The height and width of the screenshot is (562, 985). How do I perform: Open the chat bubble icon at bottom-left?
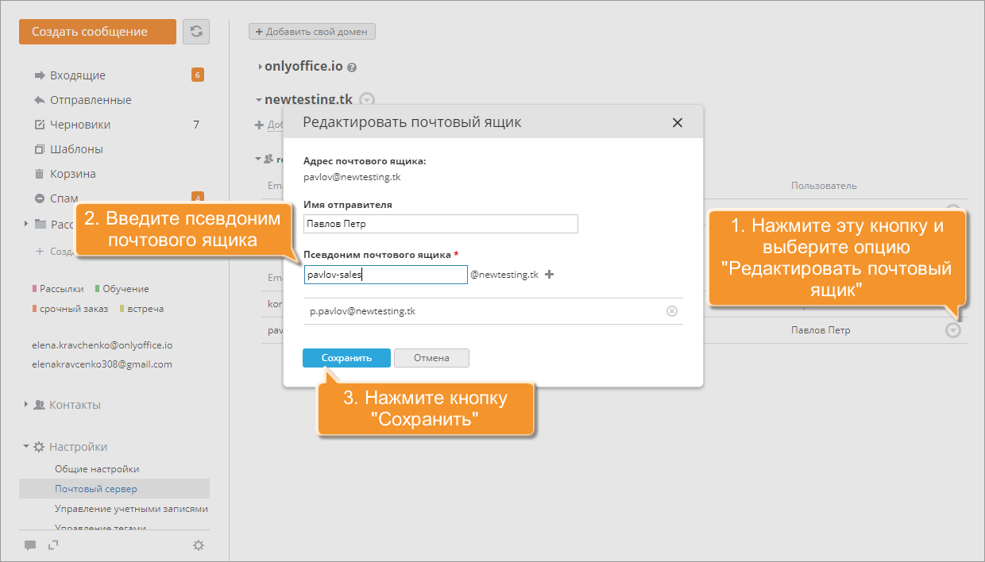tap(30, 545)
